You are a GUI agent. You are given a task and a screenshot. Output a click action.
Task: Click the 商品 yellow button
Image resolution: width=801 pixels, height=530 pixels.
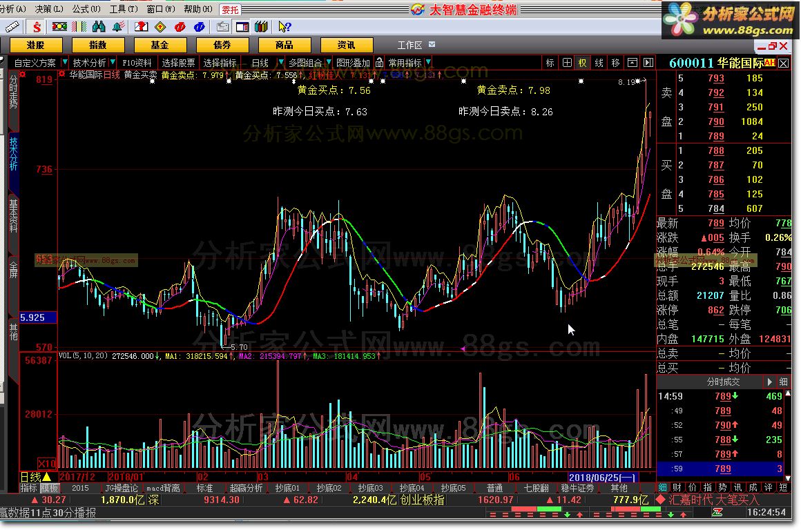tap(284, 45)
